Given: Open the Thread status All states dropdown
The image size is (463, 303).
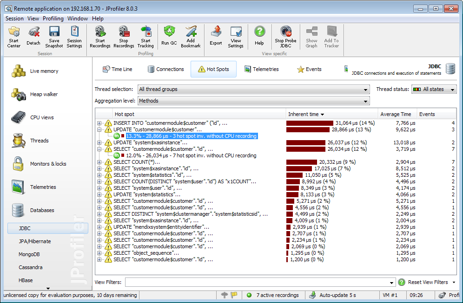Looking at the screenshot, I should [434, 89].
